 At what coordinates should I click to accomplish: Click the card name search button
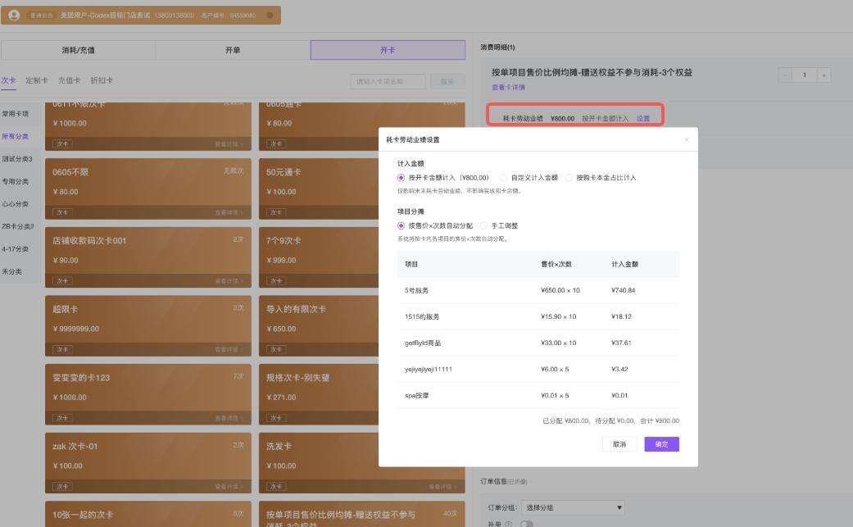click(447, 82)
